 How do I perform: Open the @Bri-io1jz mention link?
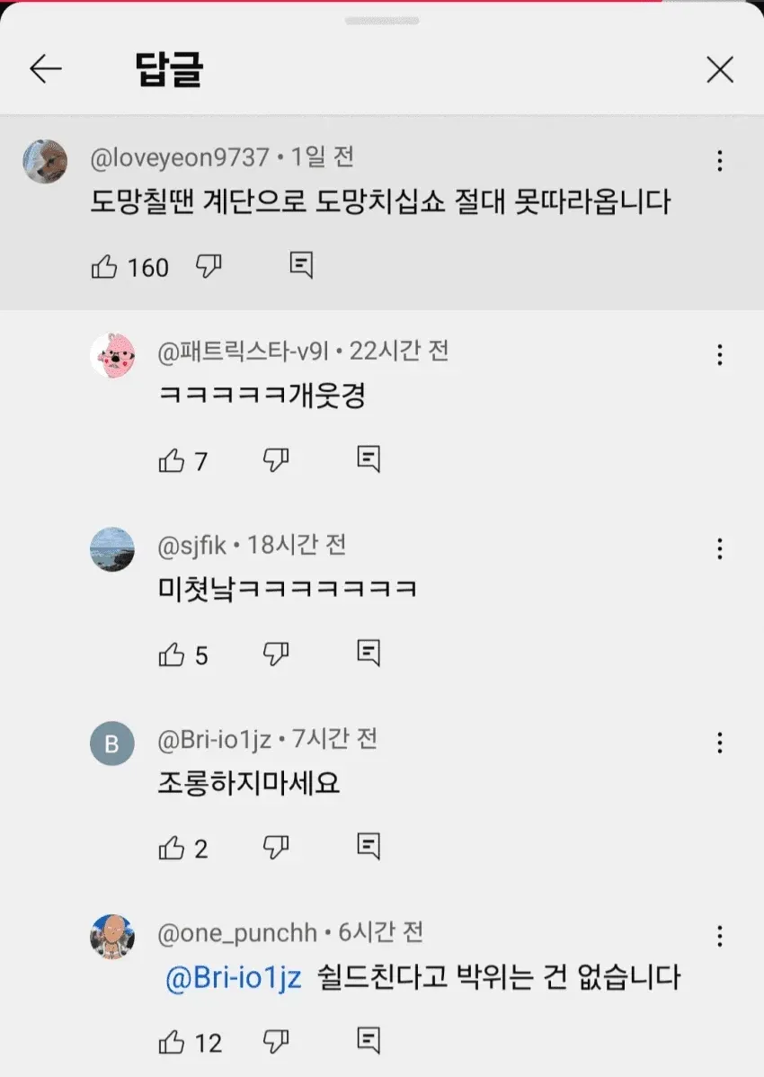pos(234,978)
